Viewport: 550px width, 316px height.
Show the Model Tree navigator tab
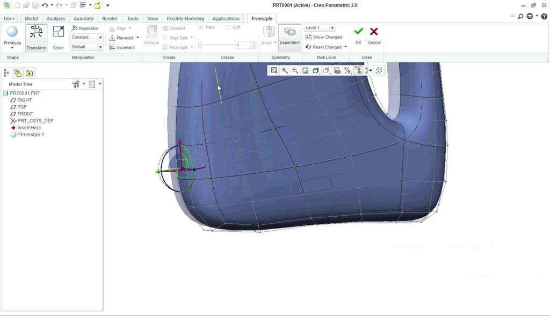[x=6, y=73]
